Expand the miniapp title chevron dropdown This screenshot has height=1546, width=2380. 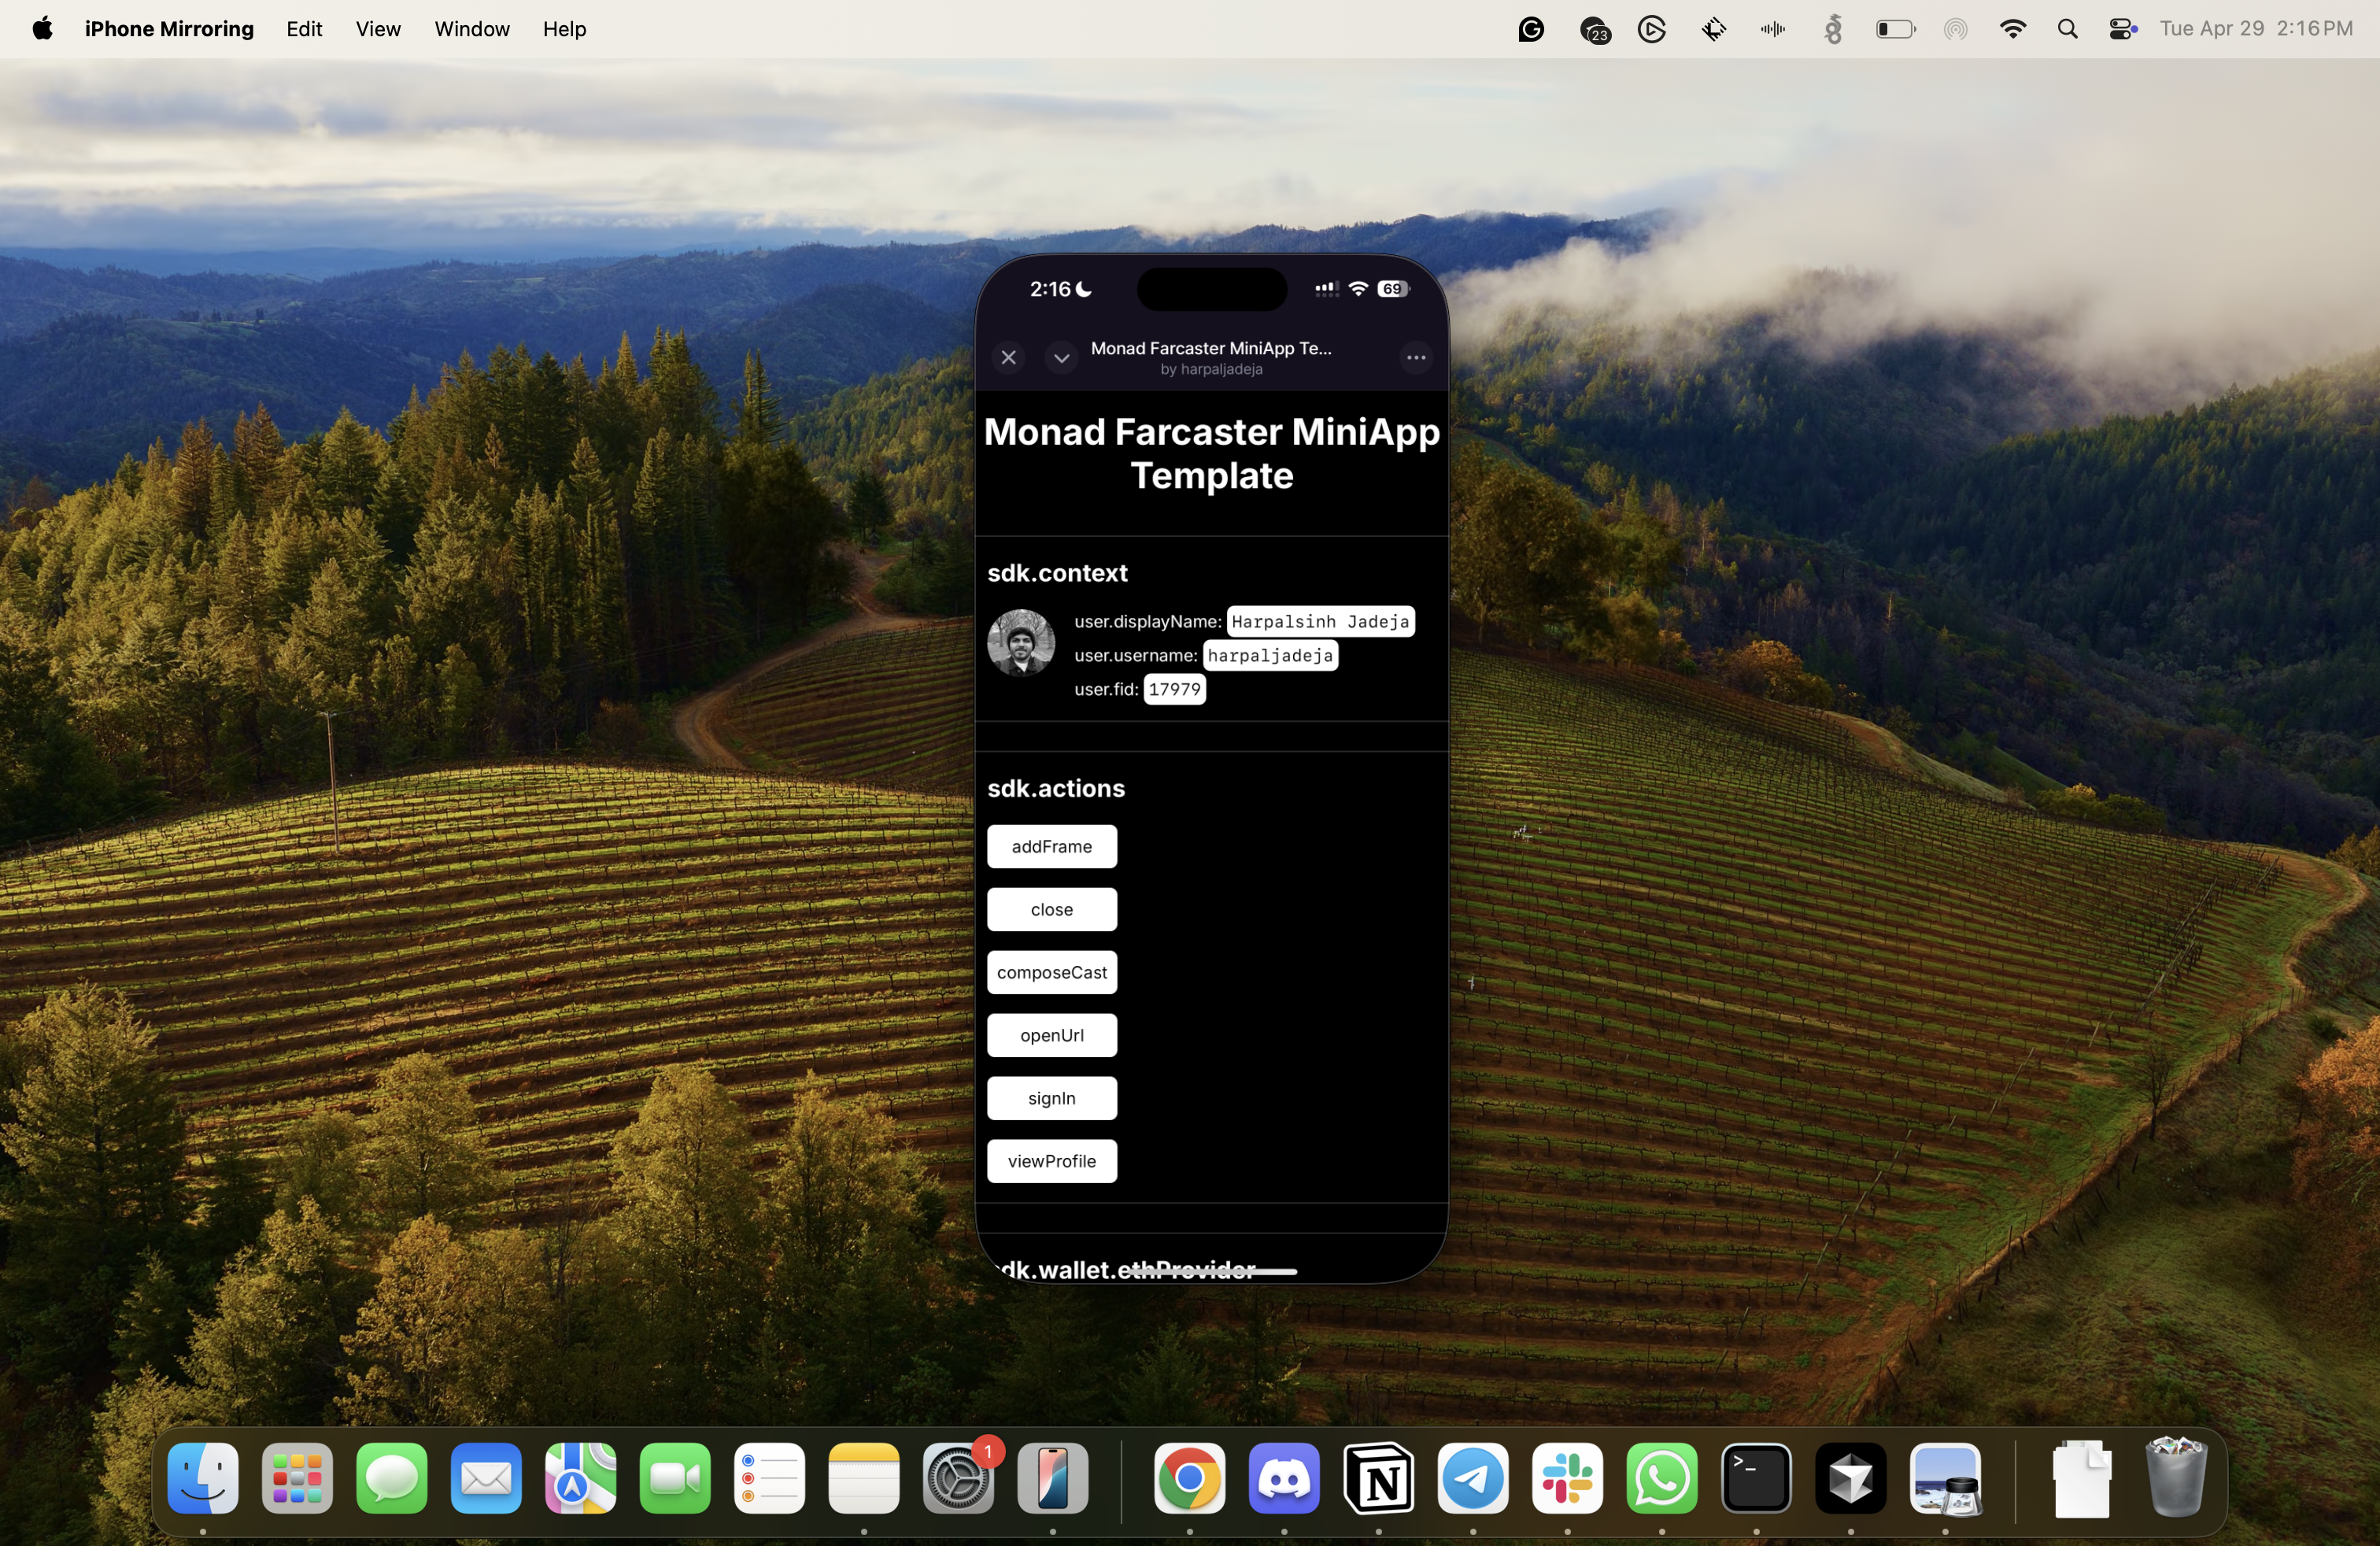click(x=1061, y=358)
